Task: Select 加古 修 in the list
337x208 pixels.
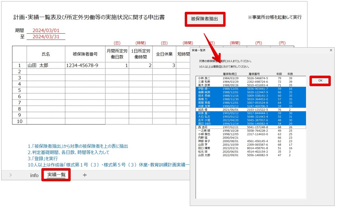Action: click(x=251, y=110)
